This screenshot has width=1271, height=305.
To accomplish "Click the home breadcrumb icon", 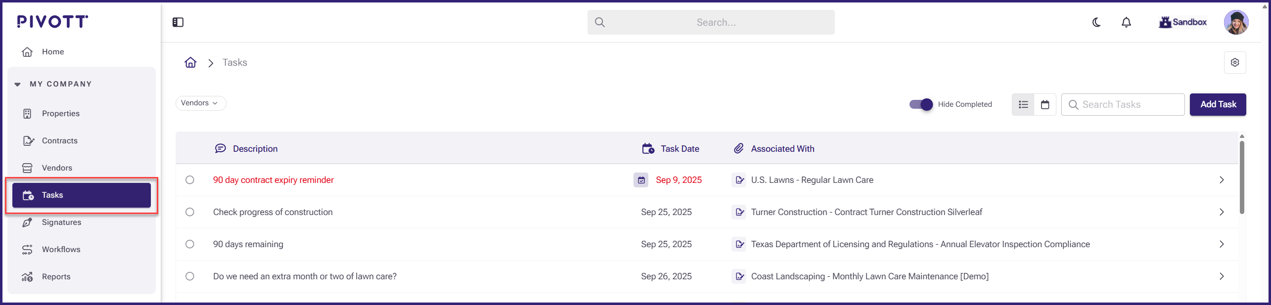I will 190,63.
